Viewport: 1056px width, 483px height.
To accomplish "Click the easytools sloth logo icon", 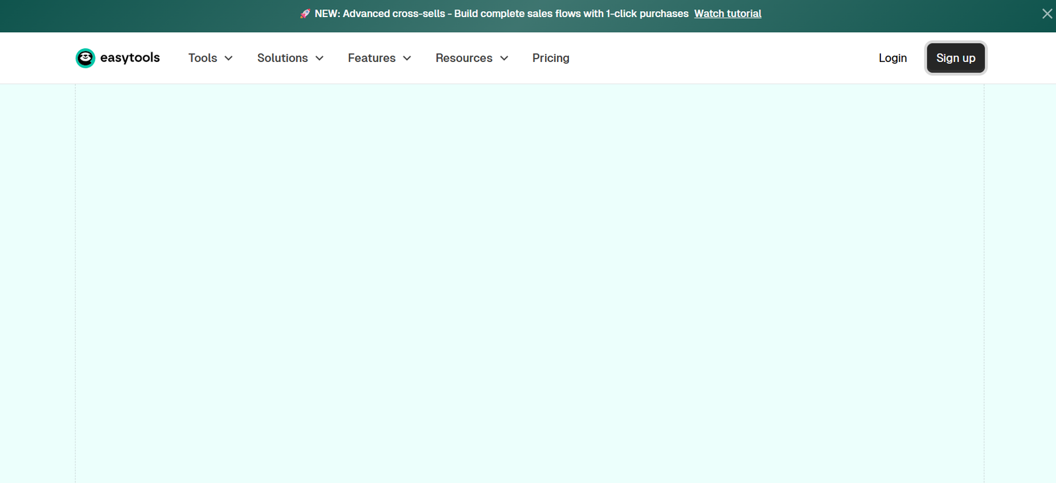I will coord(85,58).
